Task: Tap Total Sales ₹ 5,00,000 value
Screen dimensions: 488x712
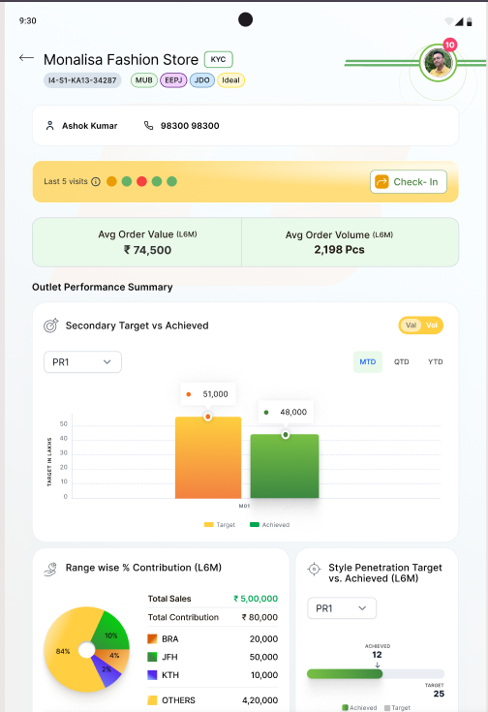Action: point(256,599)
